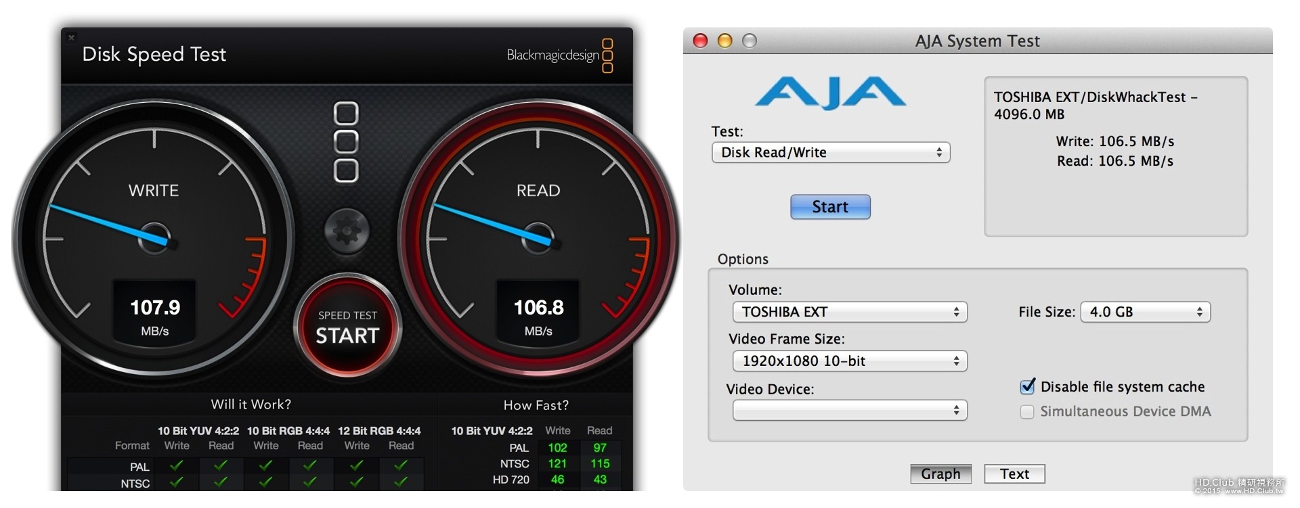Click NTSC read value 115
1300x508 pixels.
point(600,463)
